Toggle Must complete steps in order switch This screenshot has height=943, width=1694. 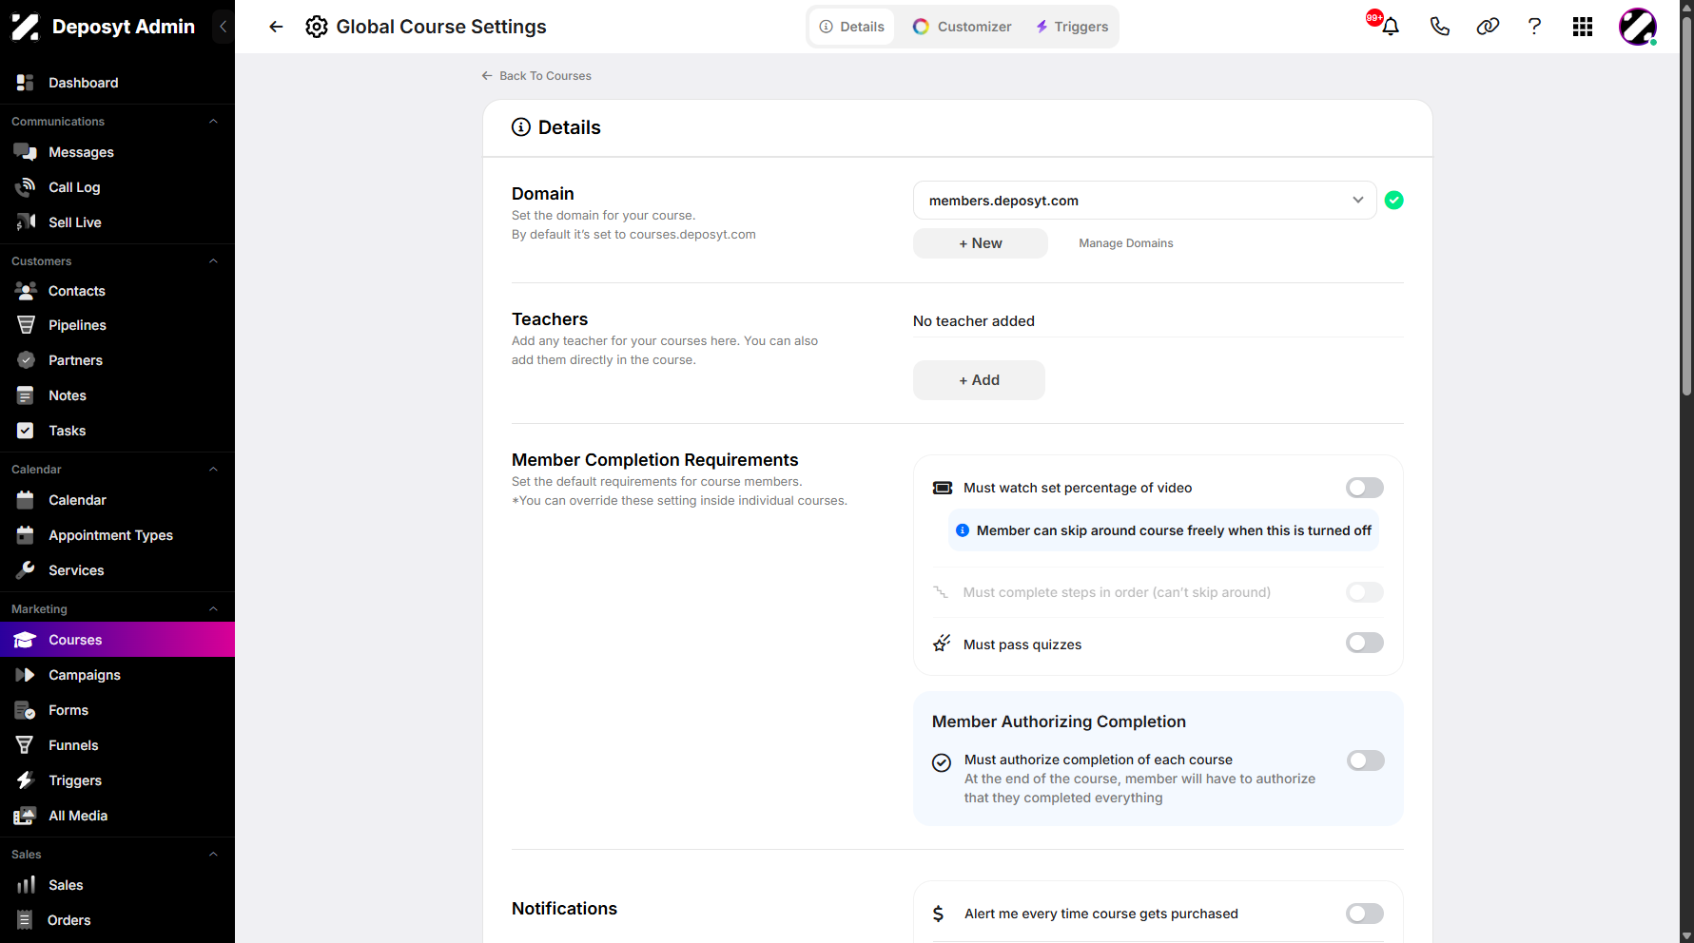pos(1364,592)
